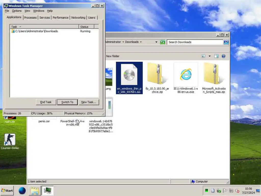Click the Safely Remove Hardware tray icon

[x=219, y=190]
